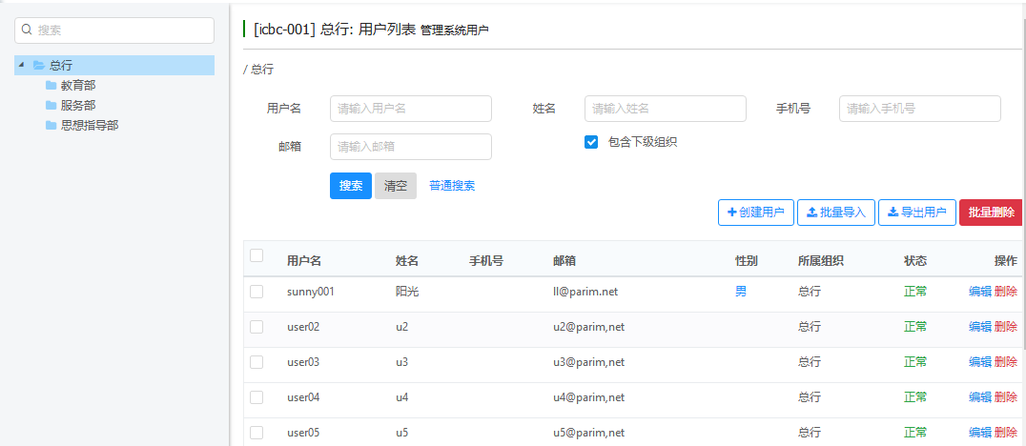
Task: Click the 手机号 input field
Action: tap(920, 109)
